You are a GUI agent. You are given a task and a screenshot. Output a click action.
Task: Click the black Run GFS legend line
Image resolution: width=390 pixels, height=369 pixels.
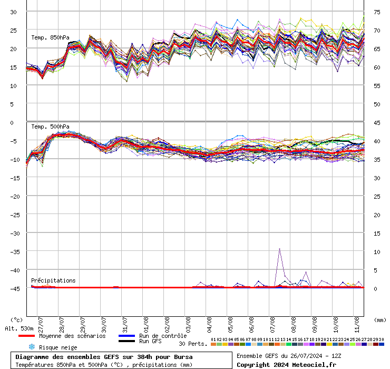[126, 341]
